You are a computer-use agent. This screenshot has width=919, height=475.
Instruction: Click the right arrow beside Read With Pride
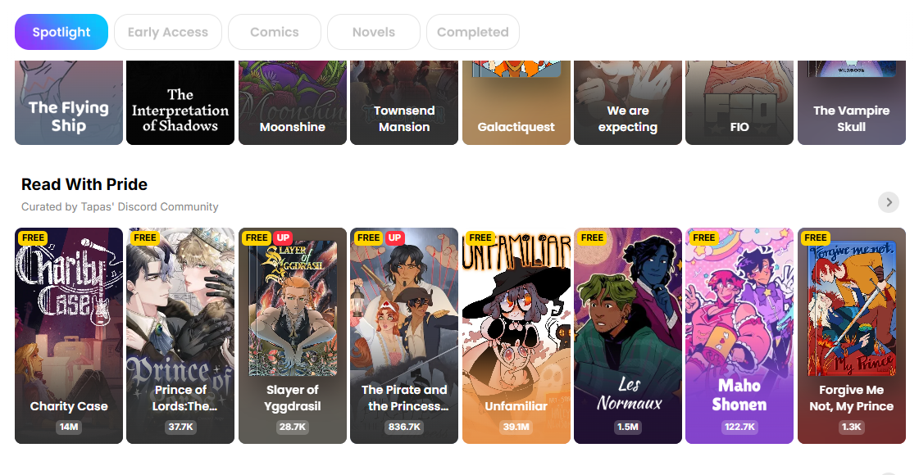(x=889, y=202)
